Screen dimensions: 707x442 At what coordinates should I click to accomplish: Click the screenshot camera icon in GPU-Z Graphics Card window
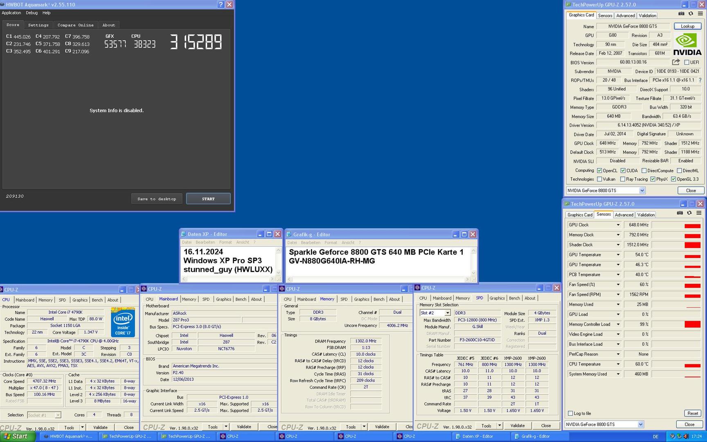(x=681, y=14)
